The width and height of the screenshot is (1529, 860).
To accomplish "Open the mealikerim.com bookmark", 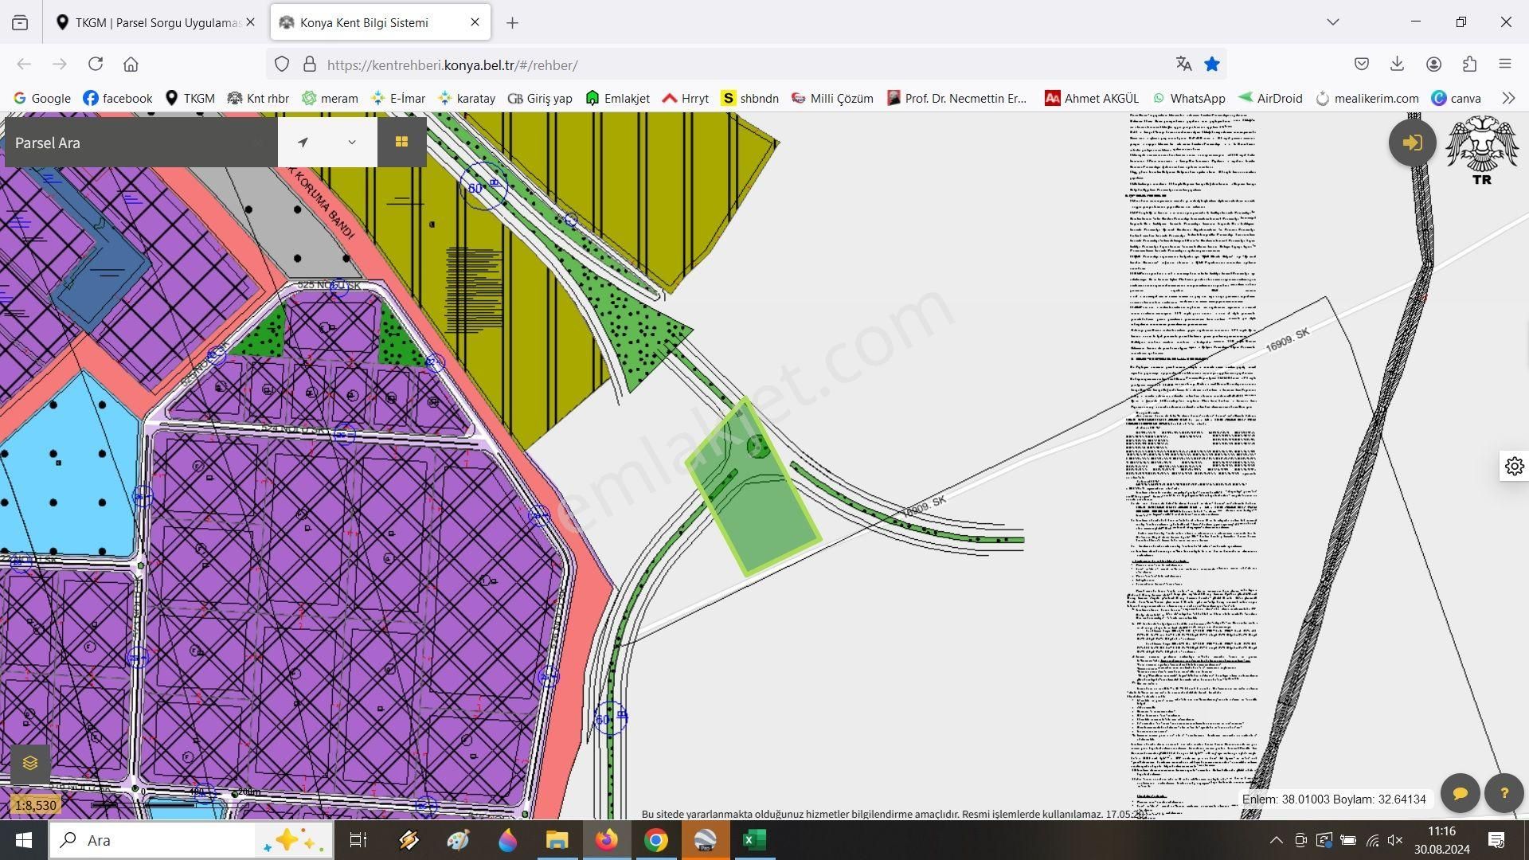I will coord(1367,98).
